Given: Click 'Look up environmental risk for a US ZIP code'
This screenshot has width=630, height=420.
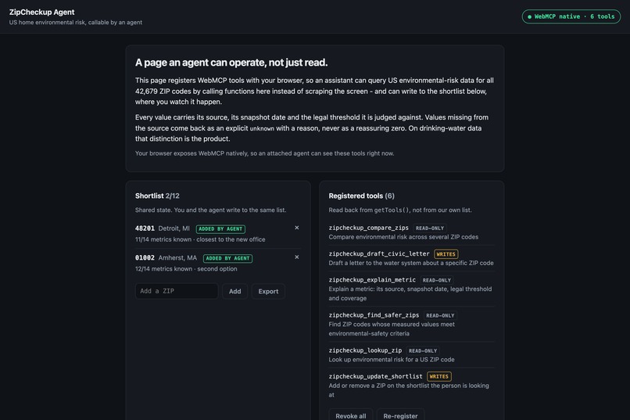Looking at the screenshot, I should (x=392, y=360).
